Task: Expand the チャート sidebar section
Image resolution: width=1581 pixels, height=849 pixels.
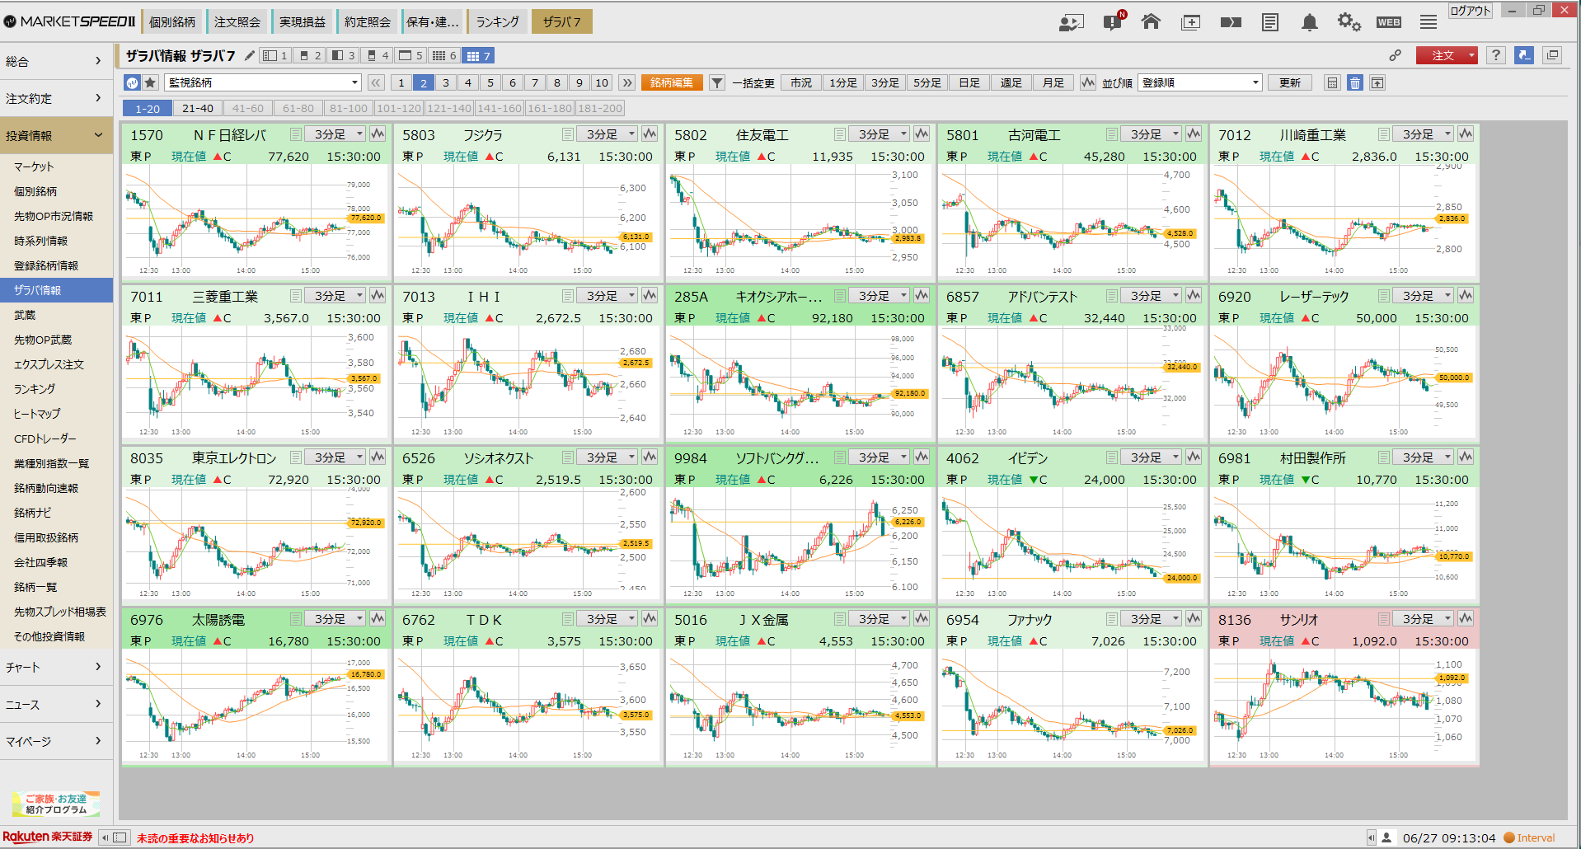Action: pos(56,667)
